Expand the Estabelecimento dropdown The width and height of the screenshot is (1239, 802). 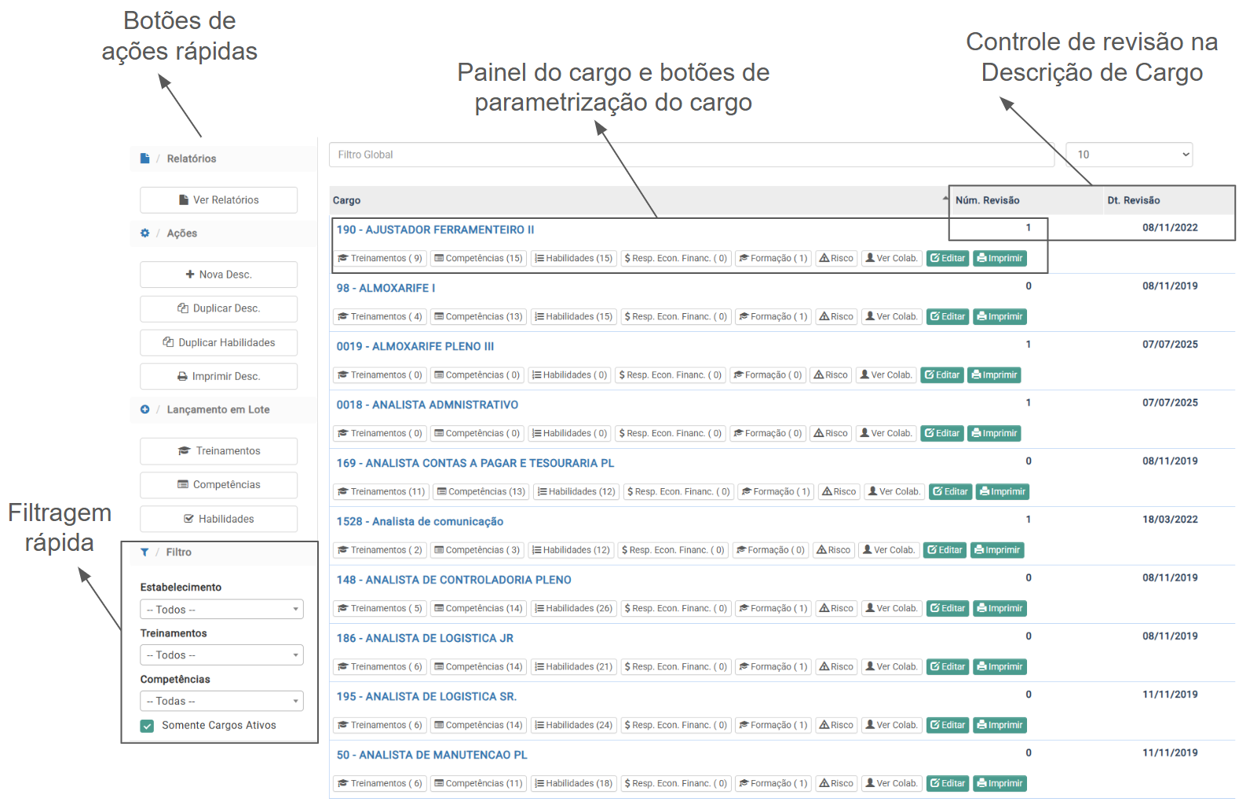coord(221,610)
